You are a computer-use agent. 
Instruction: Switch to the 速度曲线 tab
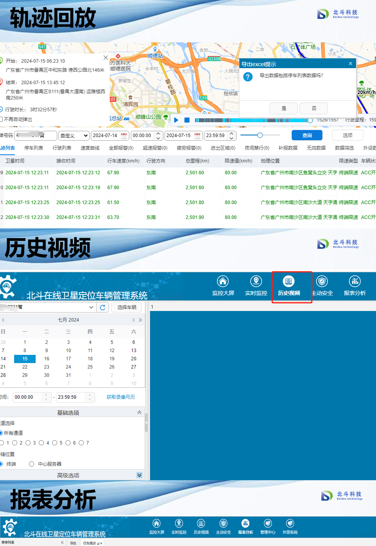pos(90,148)
